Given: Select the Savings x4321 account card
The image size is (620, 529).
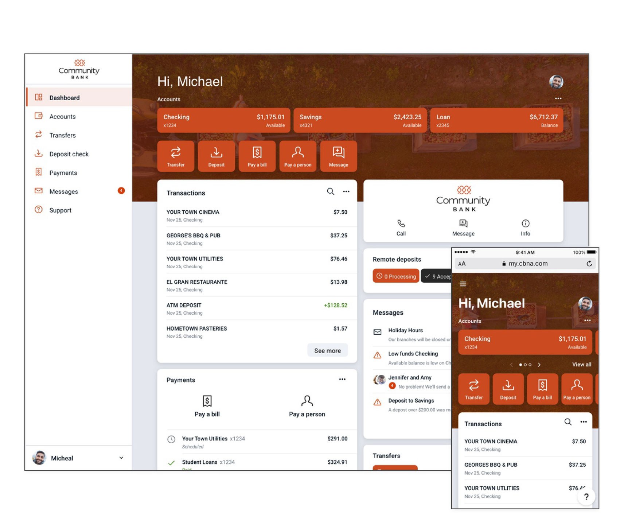Looking at the screenshot, I should [360, 120].
